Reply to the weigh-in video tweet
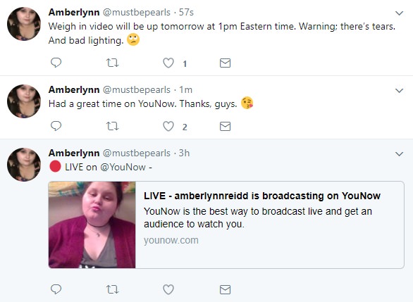413x302 pixels. [56, 63]
